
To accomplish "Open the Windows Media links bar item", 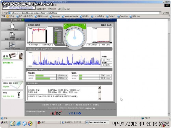I will pos(70,16).
